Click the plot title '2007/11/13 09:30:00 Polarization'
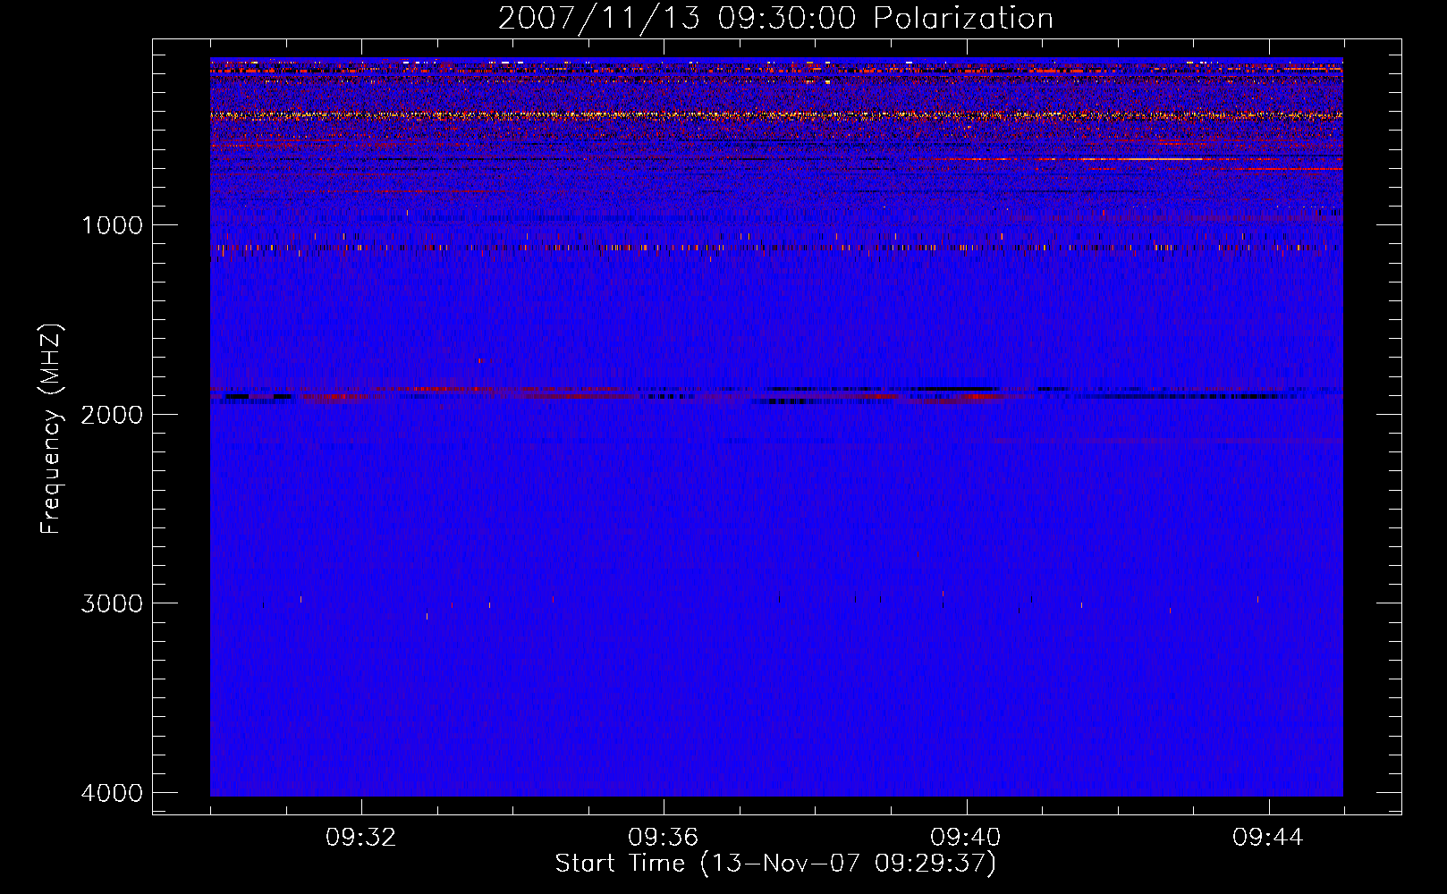The height and width of the screenshot is (894, 1447). click(x=775, y=18)
